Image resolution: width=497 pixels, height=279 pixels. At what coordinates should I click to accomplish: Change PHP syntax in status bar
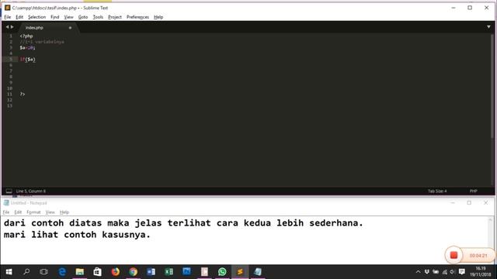click(x=473, y=191)
